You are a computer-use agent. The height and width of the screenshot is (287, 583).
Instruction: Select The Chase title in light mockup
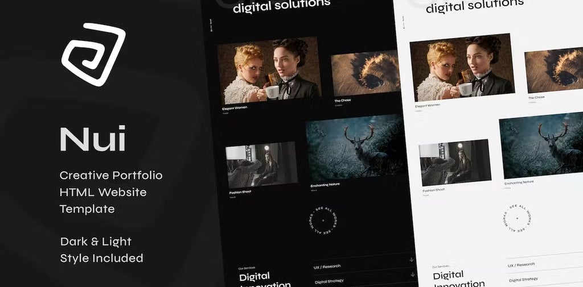(536, 98)
